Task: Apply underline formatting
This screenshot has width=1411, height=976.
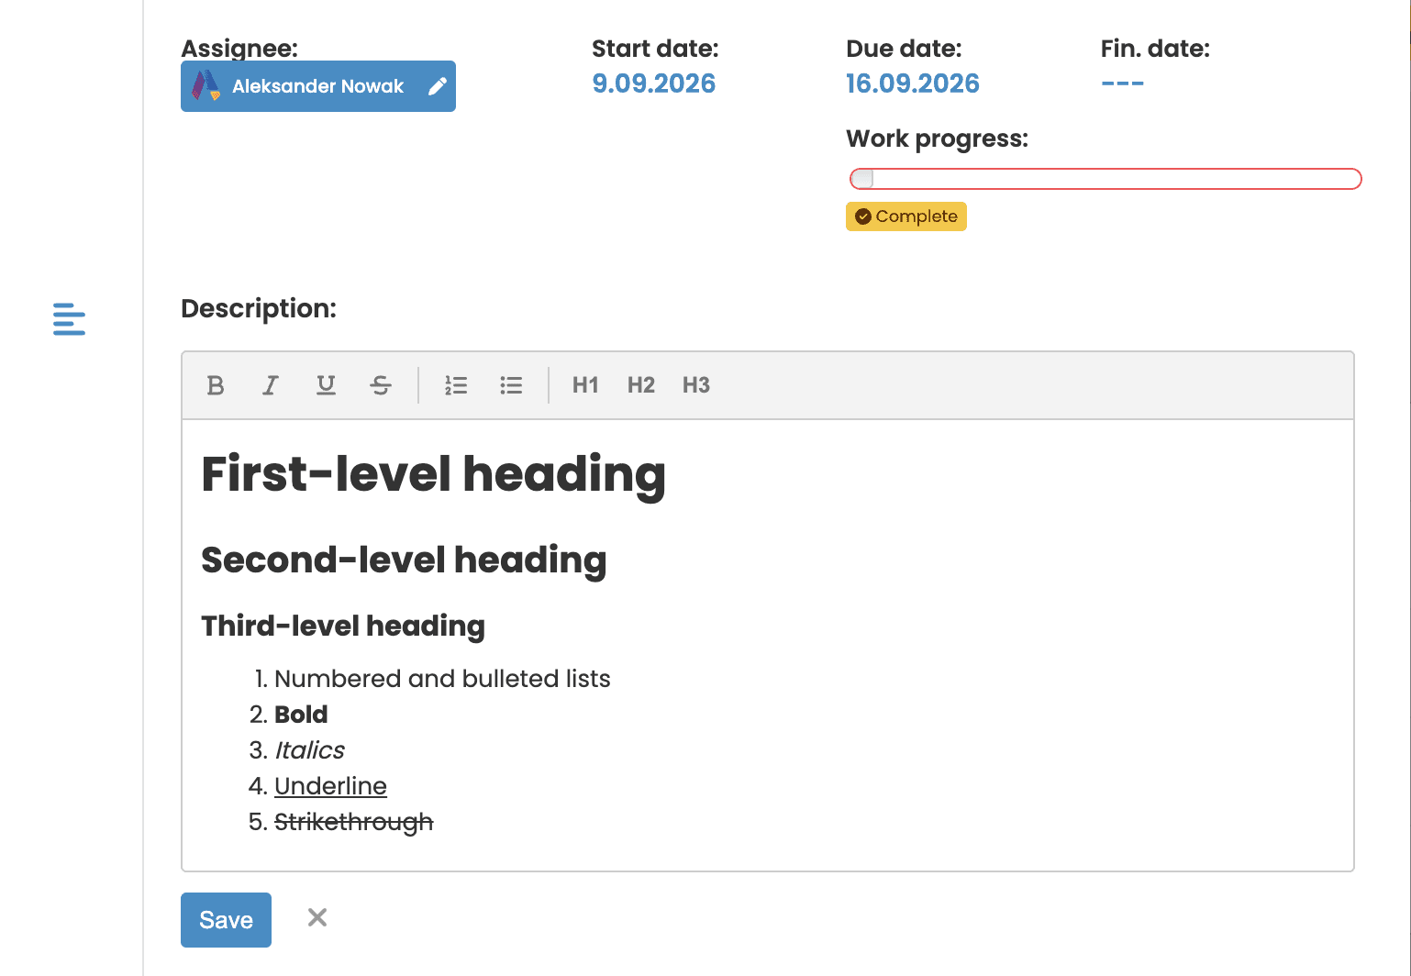Action: [326, 385]
